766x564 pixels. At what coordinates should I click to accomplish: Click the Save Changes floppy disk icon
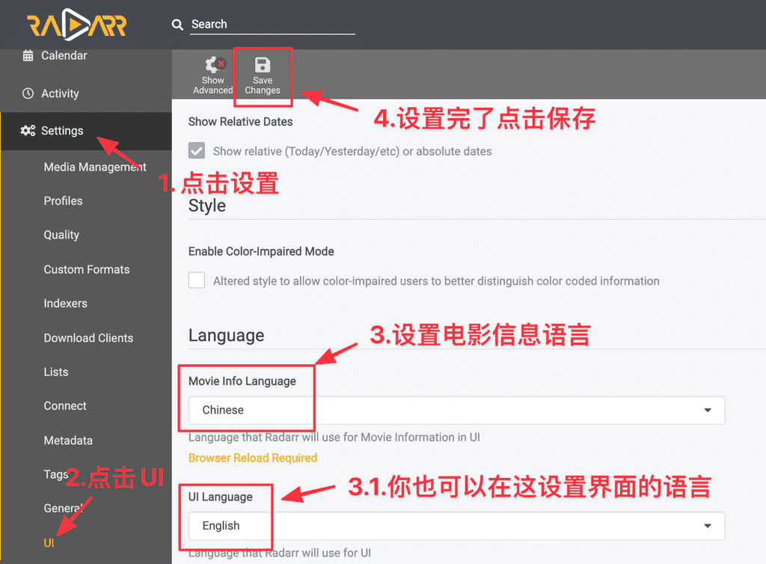(263, 65)
